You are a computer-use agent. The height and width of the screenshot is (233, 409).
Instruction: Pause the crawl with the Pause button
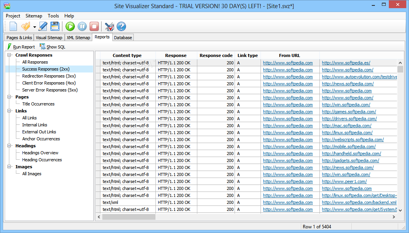pos(82,26)
